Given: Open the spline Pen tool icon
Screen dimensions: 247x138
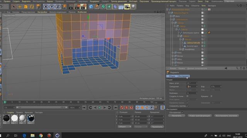Looking at the screenshot, I should pos(97,7).
